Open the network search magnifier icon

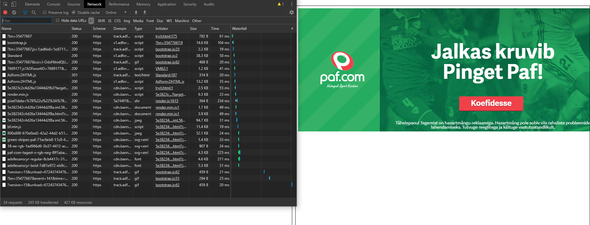34,12
